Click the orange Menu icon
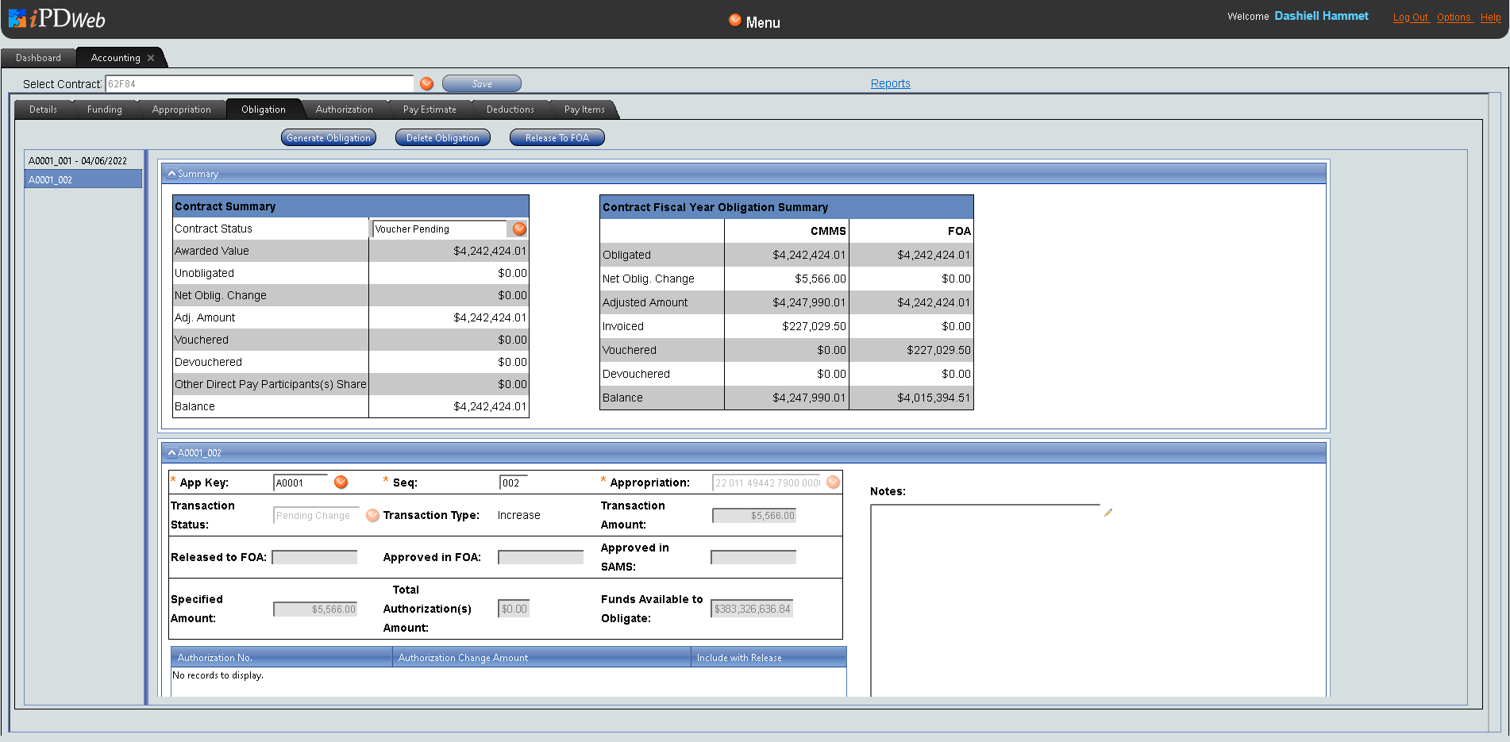Viewport: 1510px width, 742px height. coord(735,21)
